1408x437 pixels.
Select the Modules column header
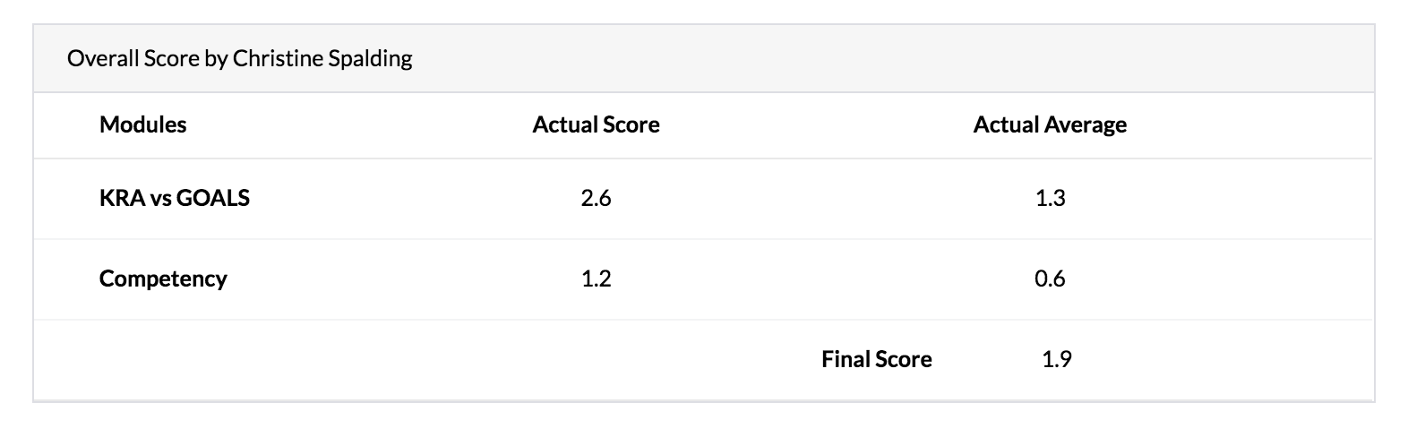(142, 124)
